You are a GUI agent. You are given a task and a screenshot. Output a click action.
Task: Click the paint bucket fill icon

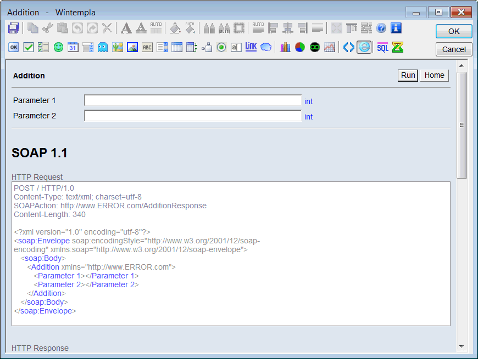[175, 29]
